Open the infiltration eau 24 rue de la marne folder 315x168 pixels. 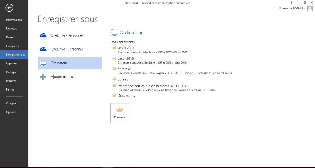[x=153, y=86]
